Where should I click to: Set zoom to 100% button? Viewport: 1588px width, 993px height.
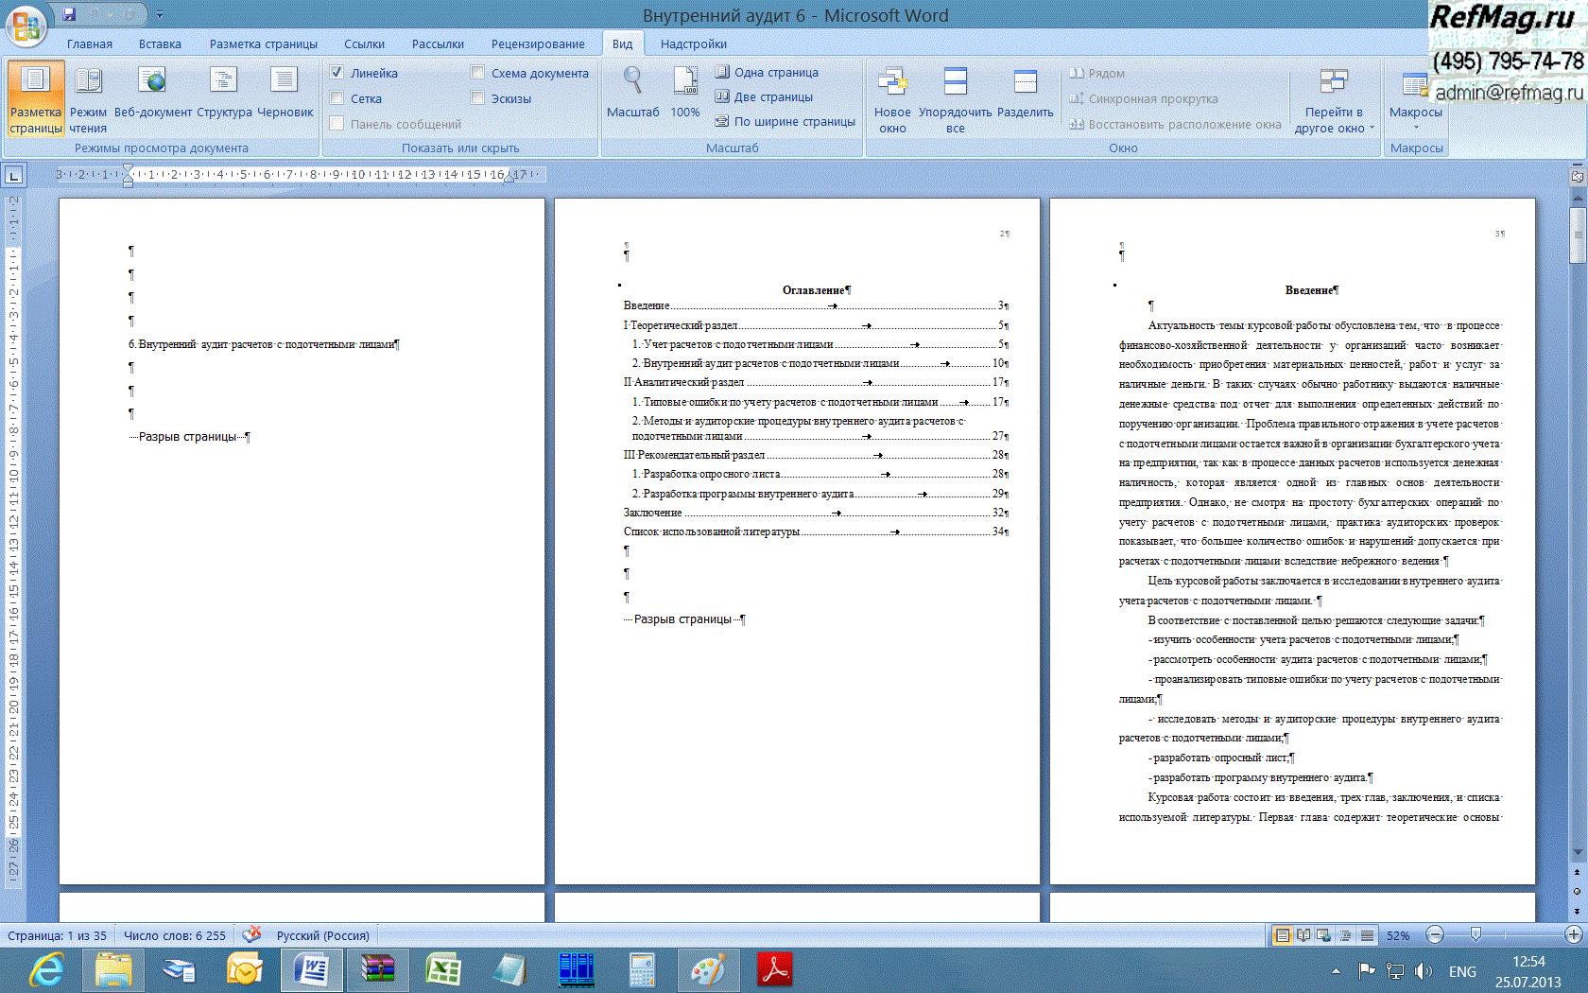coord(685,95)
